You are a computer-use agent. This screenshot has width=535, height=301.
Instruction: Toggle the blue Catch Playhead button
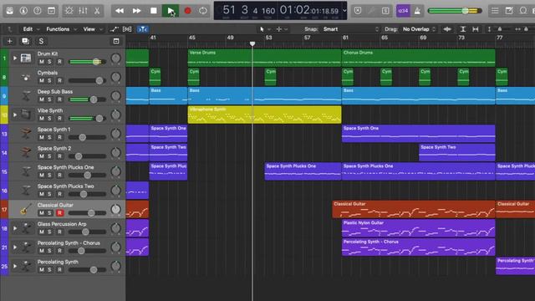pos(143,29)
